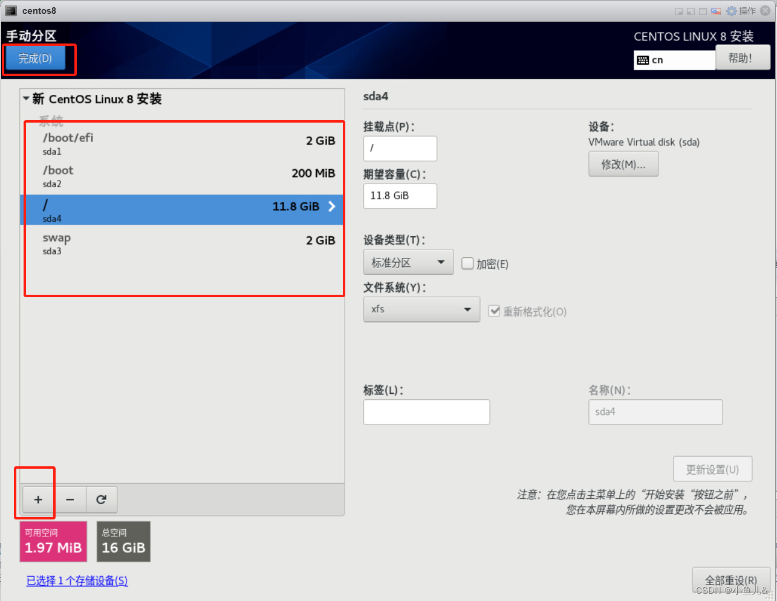Click the centos8 window icon in title bar
Screen dimensions: 777x601
click(11, 11)
